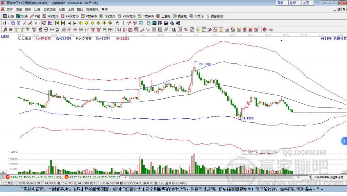Jump to first bar icon
This screenshot has height=196, width=347.
pos(57,23)
